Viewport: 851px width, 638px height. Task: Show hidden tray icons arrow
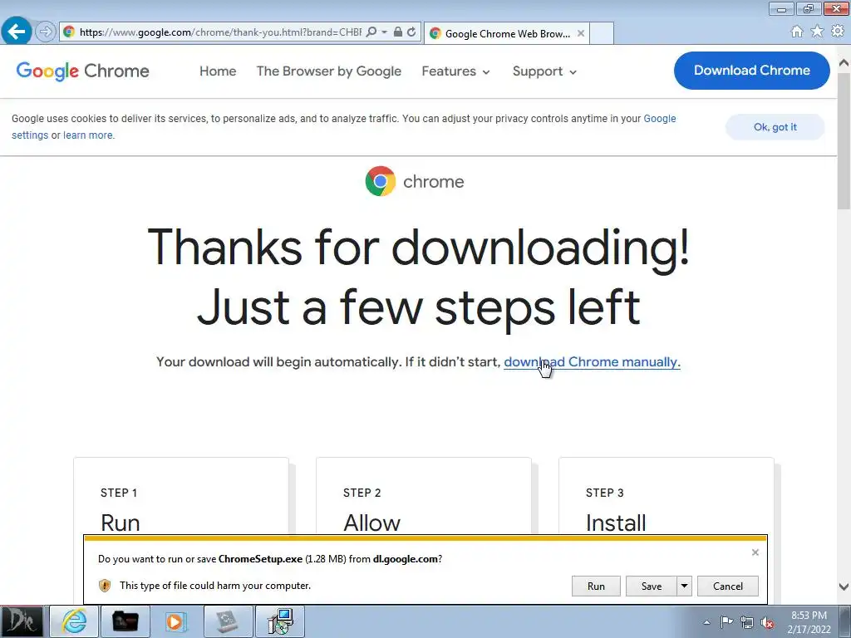706,622
